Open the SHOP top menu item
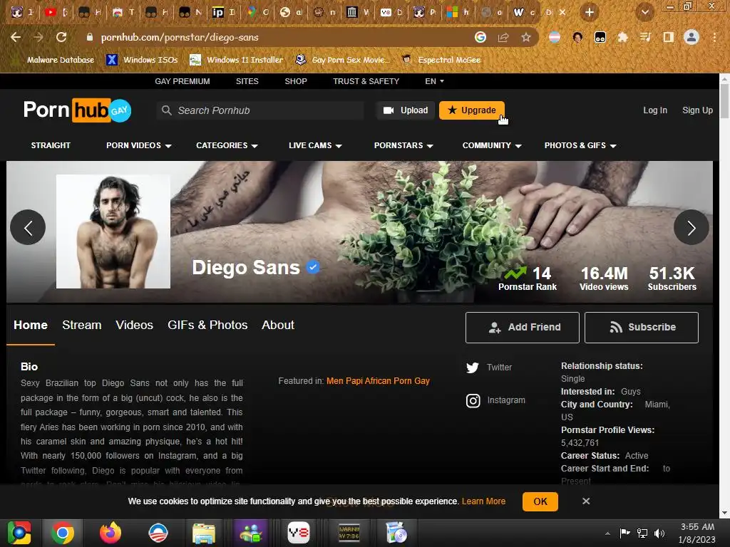 coord(296,81)
